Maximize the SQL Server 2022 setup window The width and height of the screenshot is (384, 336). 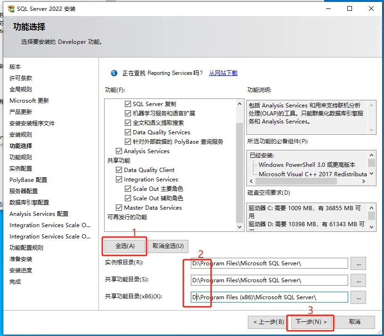[x=350, y=8]
